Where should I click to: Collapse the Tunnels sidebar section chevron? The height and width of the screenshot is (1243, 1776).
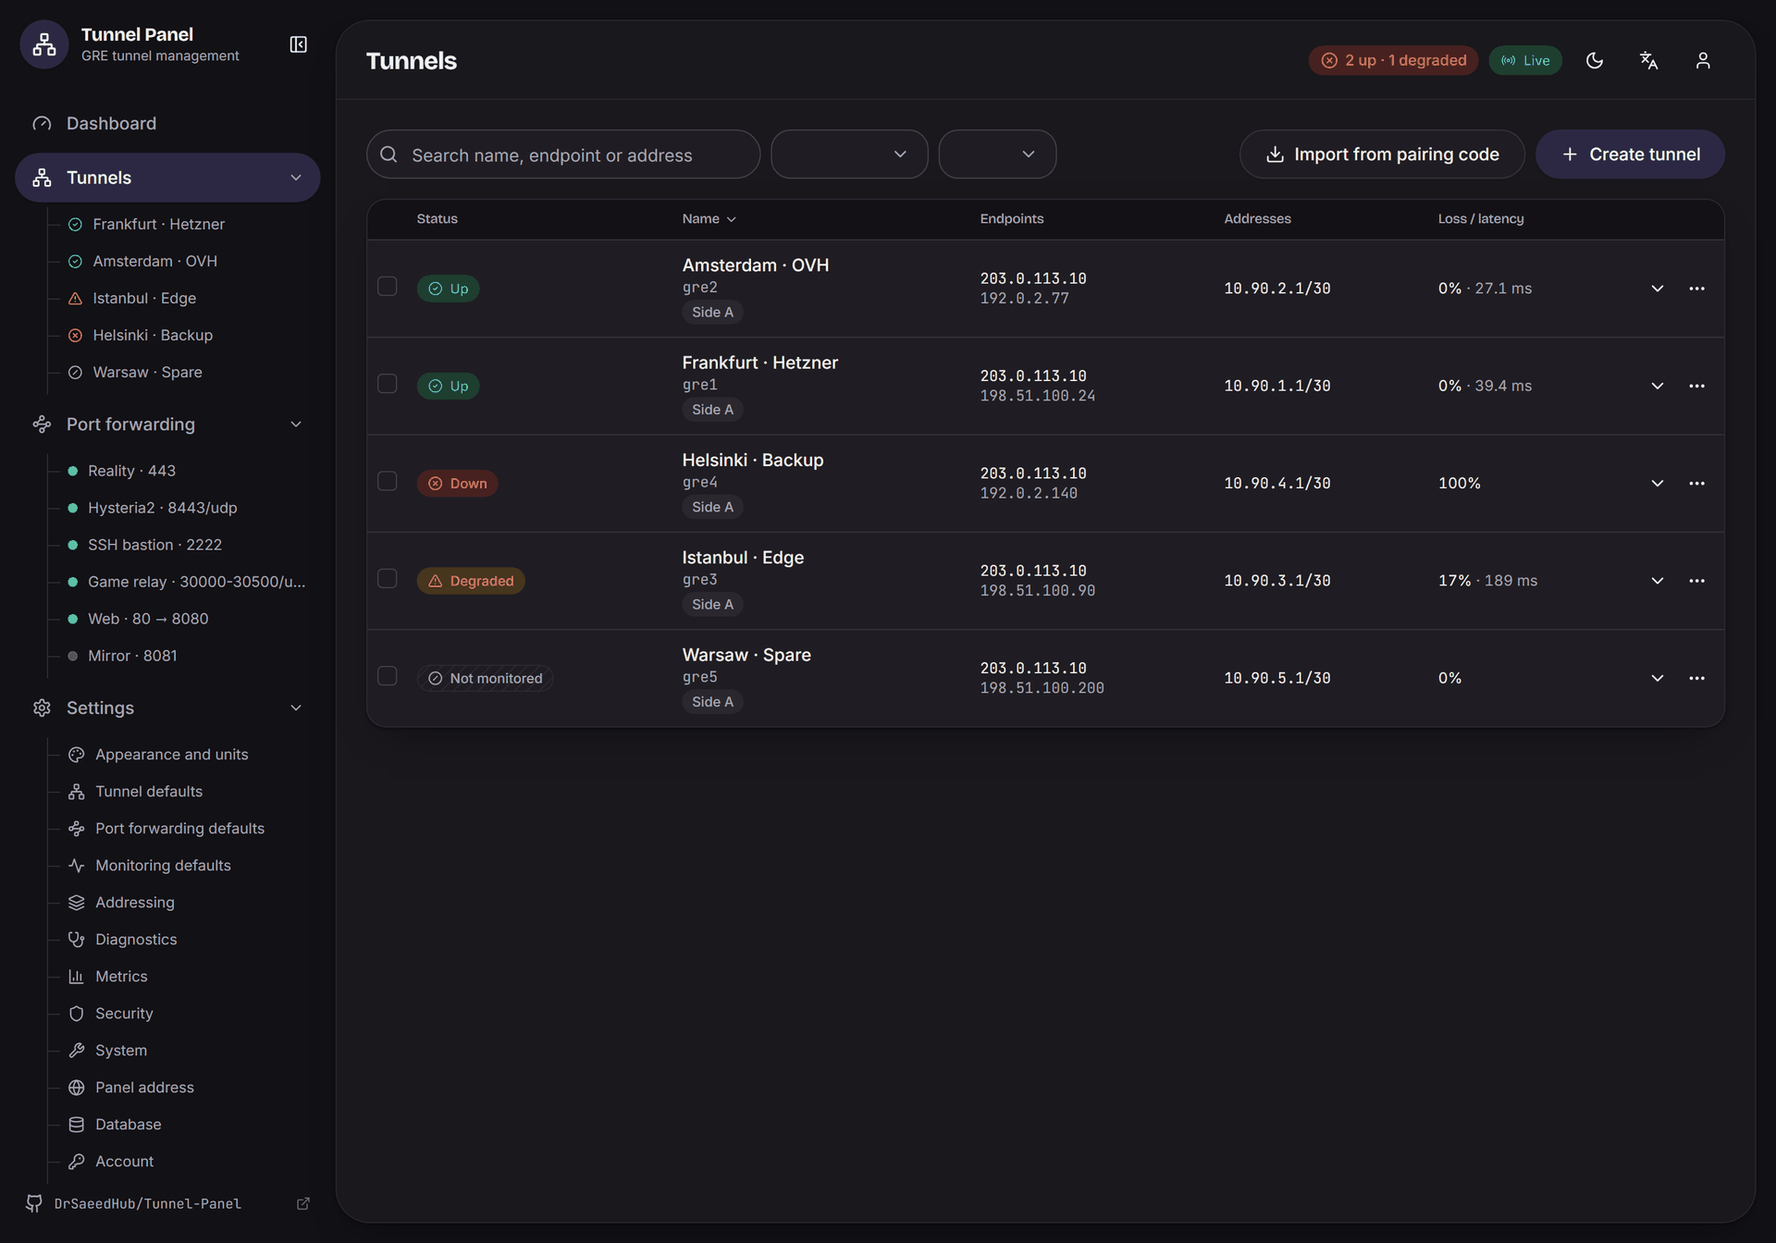[x=296, y=178]
